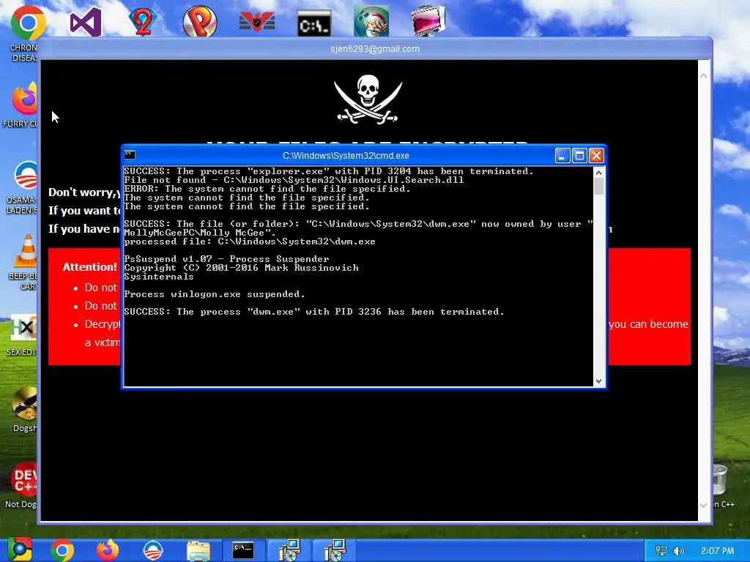Image resolution: width=750 pixels, height=562 pixels.
Task: Click 'File not found' Windows.UI.Search.dll line
Action: click(294, 180)
